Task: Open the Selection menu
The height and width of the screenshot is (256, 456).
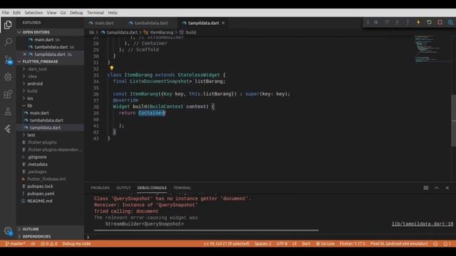Action: pos(33,13)
